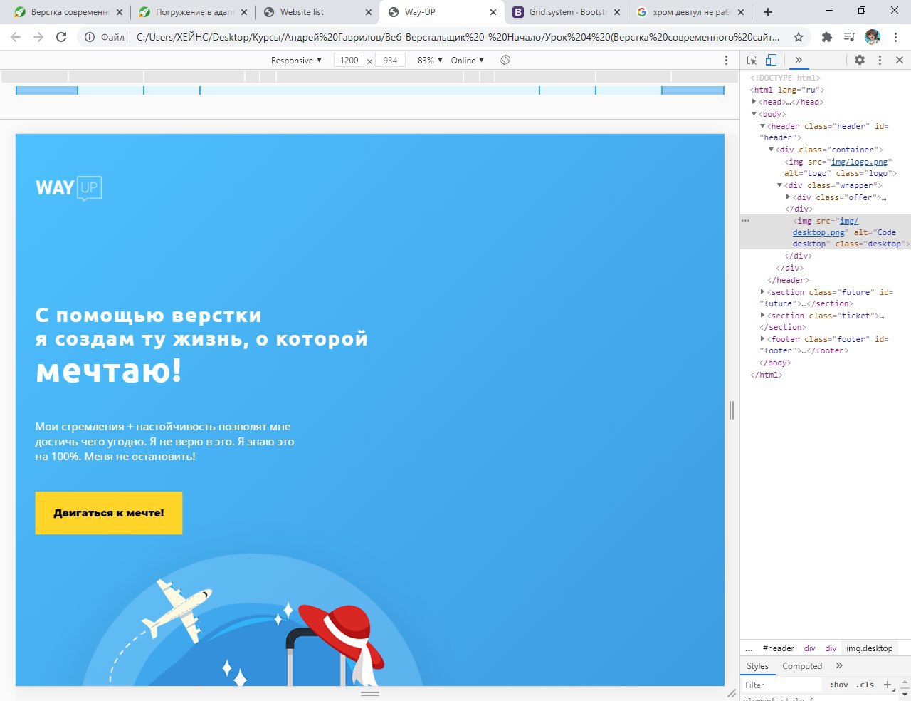911x701 pixels.
Task: Expand the section future node
Action: click(x=762, y=292)
